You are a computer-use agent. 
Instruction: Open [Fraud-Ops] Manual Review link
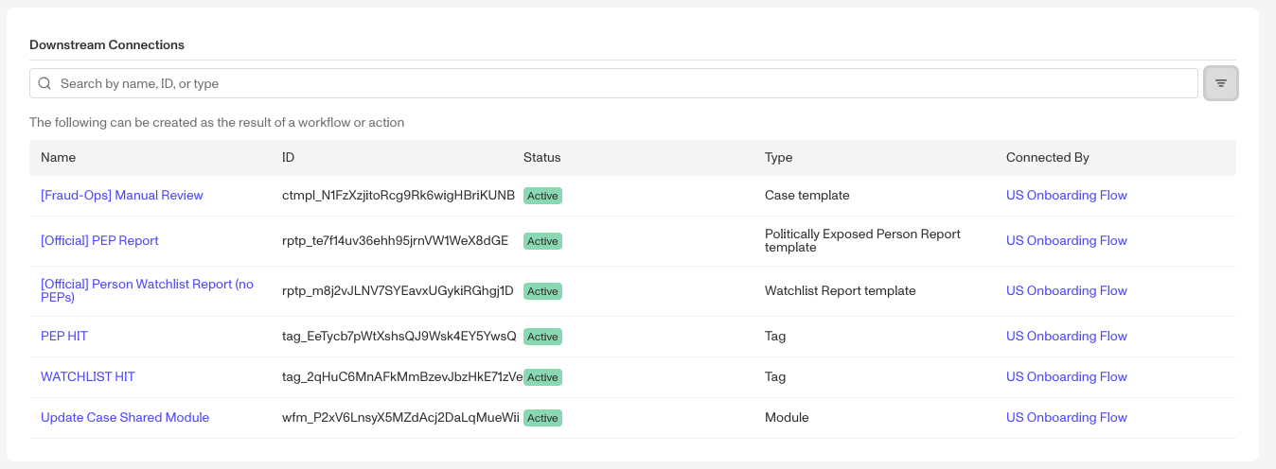point(122,196)
